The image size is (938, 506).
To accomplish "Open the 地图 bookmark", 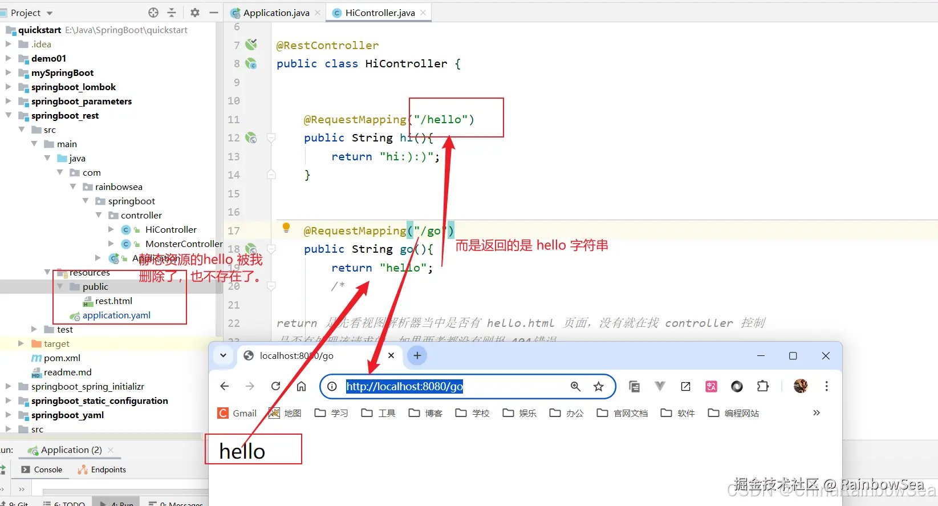I will [x=285, y=413].
